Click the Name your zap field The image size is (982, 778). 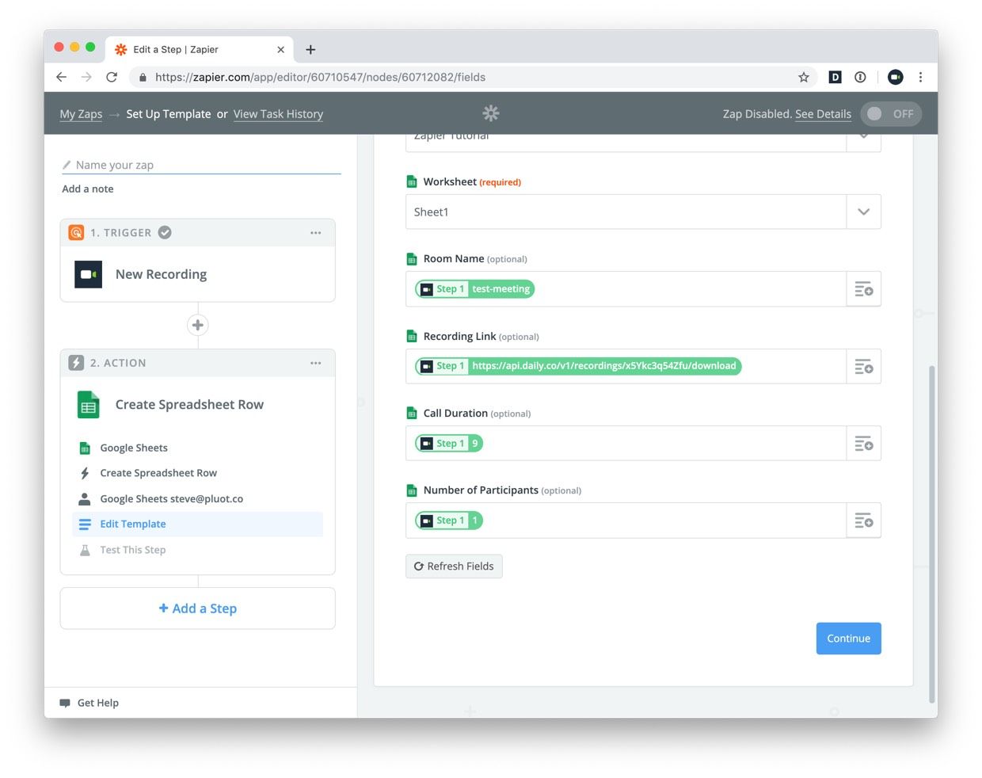(201, 165)
